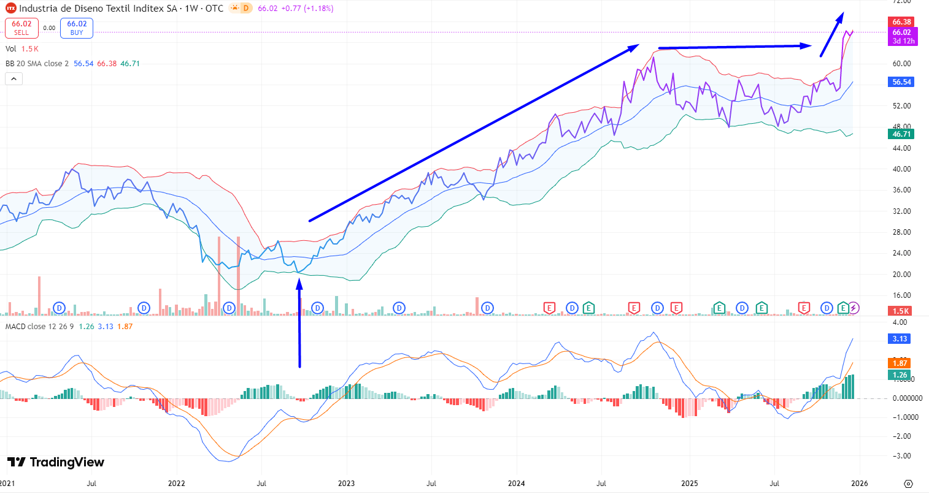The width and height of the screenshot is (929, 494).
Task: Click the red ITX symbol logo
Action: (10, 9)
